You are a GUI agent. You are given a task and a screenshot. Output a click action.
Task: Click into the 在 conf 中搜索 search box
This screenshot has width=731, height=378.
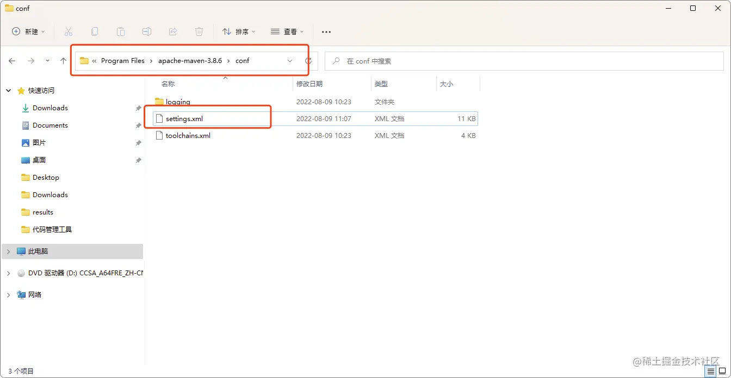tap(524, 61)
